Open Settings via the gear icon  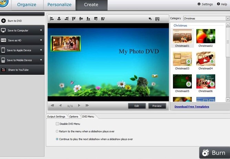[199, 4]
